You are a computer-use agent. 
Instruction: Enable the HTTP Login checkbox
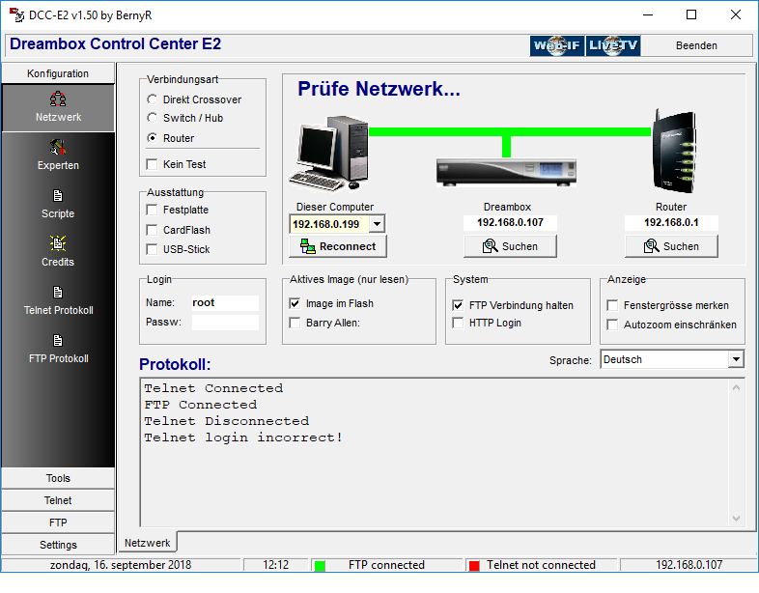(x=458, y=323)
